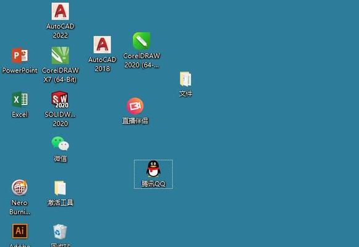Image resolution: width=359 pixels, height=247 pixels.
Task: Click the "PowerPoint" label text
Action: pos(20,70)
